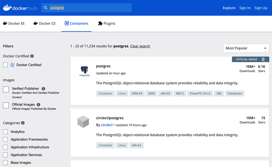Check the Verified Publisher filter
Image resolution: width=272 pixels, height=167 pixels.
click(x=6, y=89)
